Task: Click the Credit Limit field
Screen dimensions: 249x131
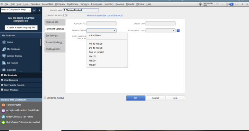Action: 160,24
